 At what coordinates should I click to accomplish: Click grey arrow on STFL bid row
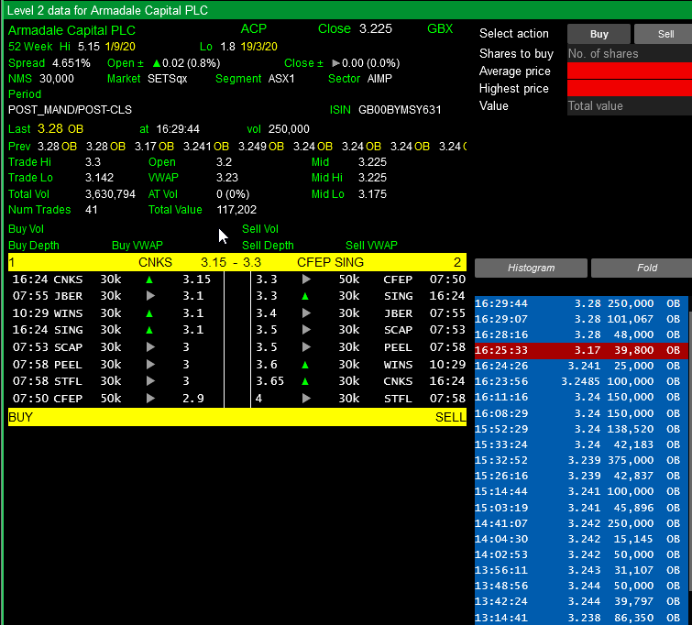point(150,381)
